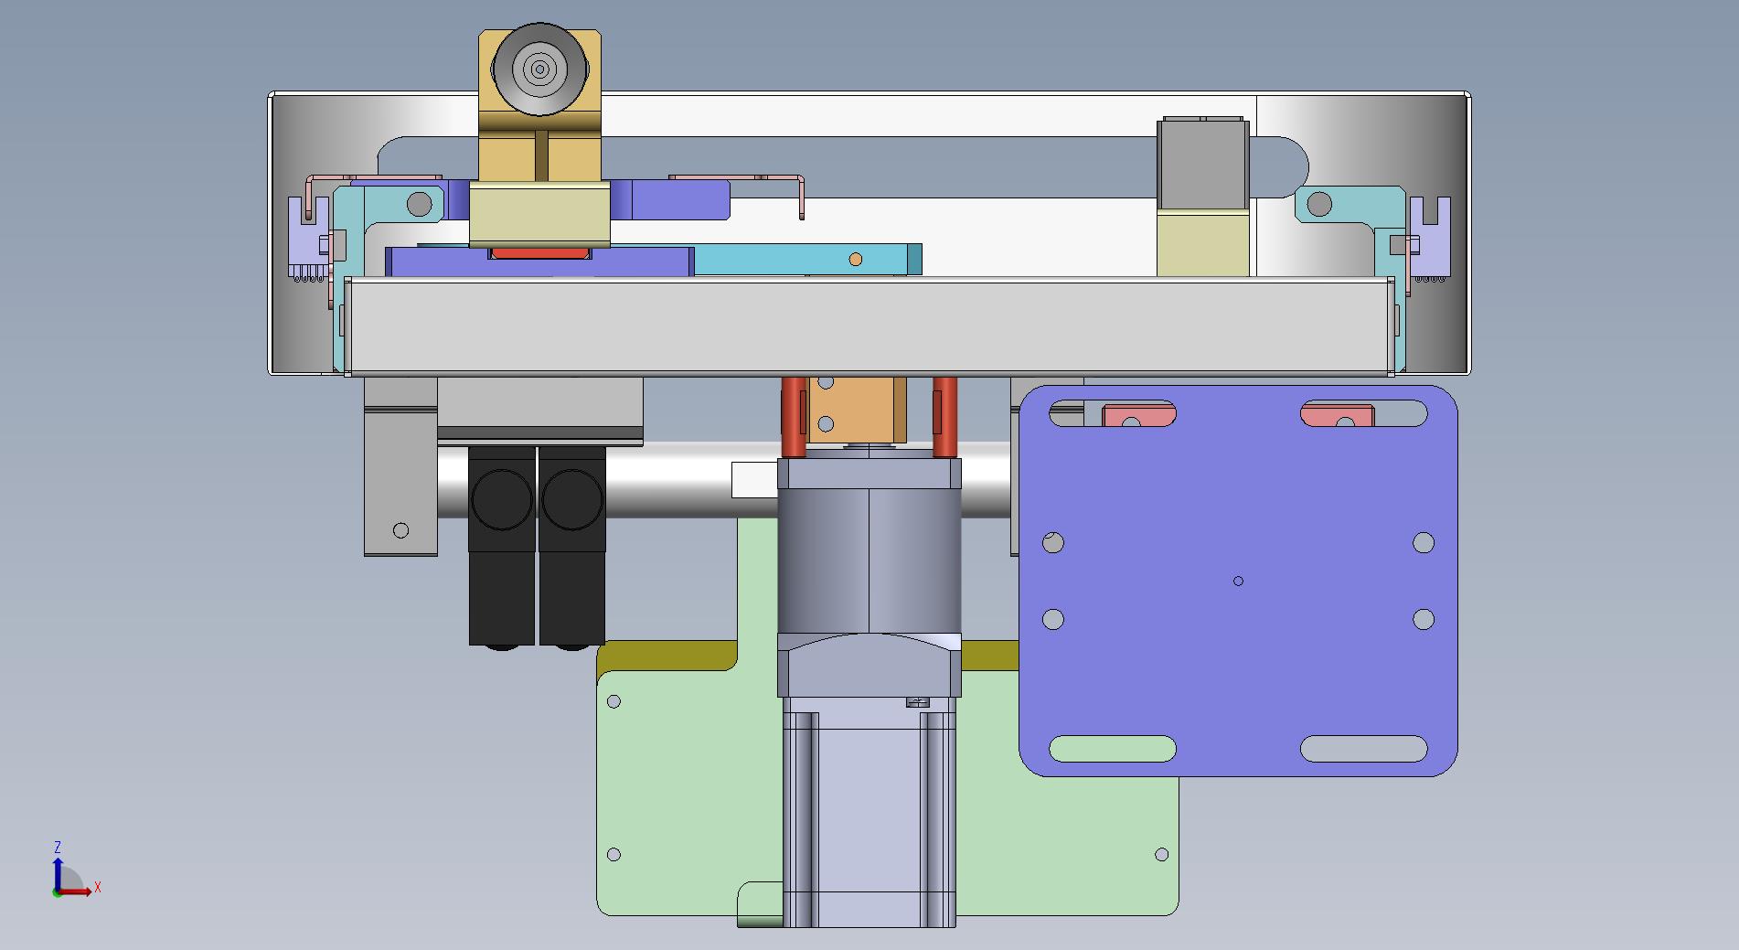
Task: Select the left gray bracket with hole
Action: (x=400, y=466)
